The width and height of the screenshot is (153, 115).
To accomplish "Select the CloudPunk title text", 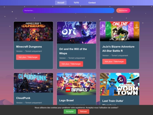I will 23,98.
